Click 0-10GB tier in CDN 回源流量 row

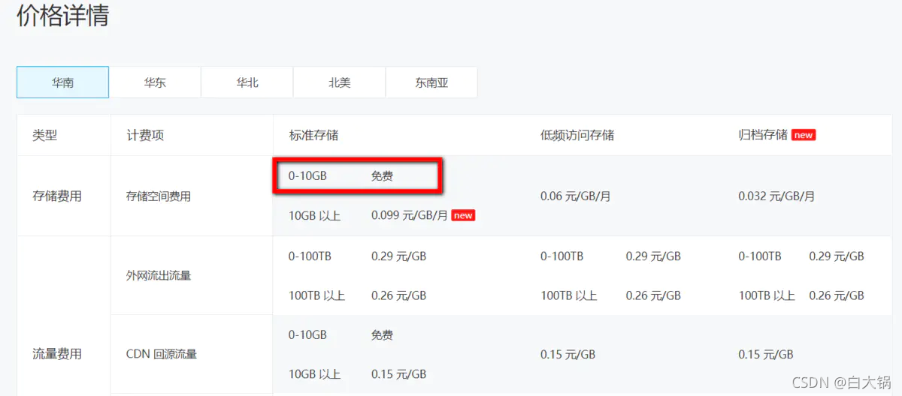coord(307,334)
